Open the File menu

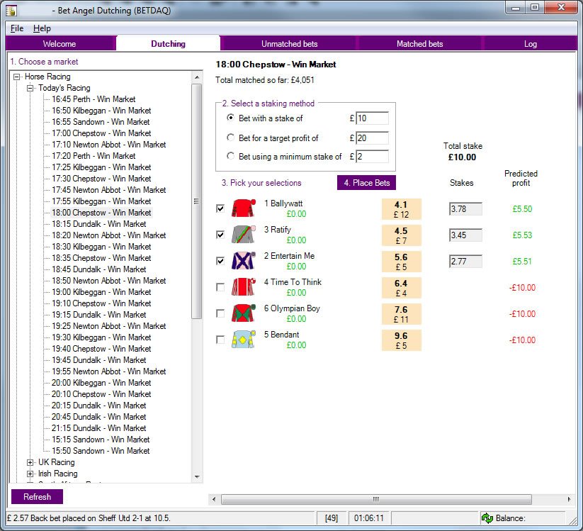(17, 28)
